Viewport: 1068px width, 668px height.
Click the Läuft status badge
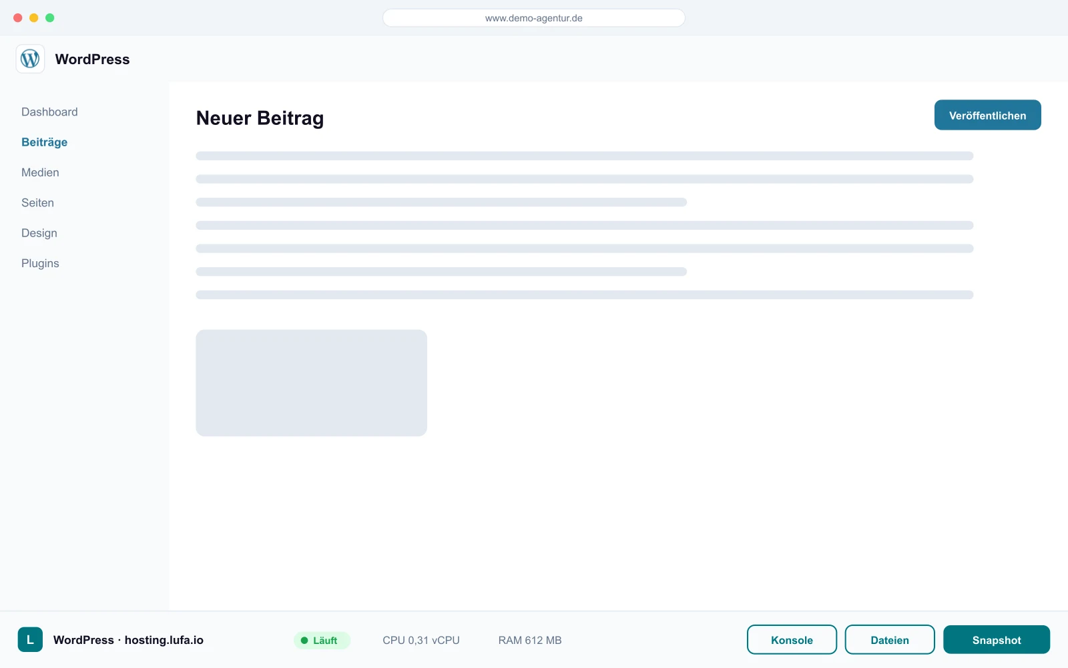coord(322,641)
